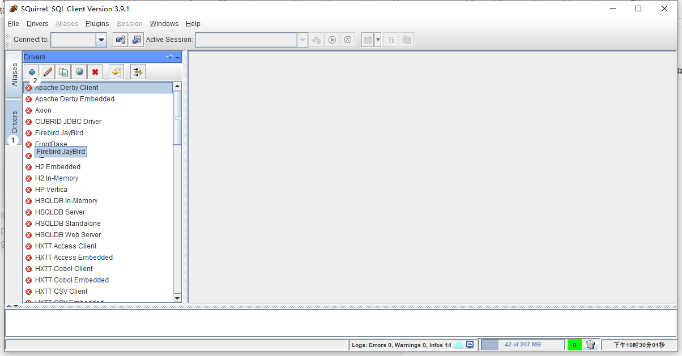Select HSQLDB Server driver

tap(98, 212)
